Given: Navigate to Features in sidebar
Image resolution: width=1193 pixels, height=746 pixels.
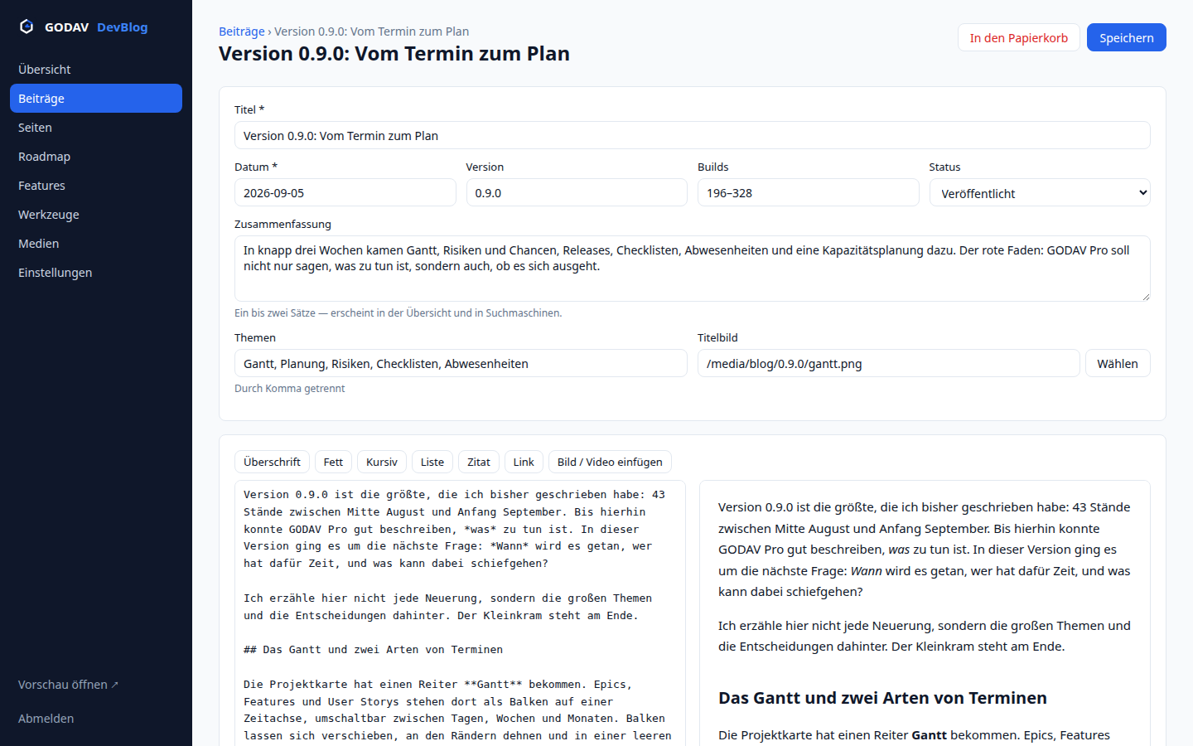Looking at the screenshot, I should [96, 186].
